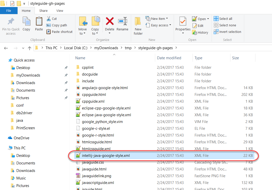Click the History icon
The height and width of the screenshot is (190, 272).
[x=195, y=32]
